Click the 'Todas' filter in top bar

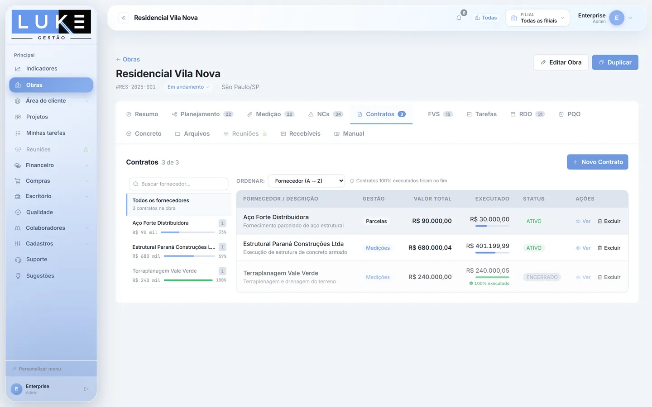tap(486, 18)
